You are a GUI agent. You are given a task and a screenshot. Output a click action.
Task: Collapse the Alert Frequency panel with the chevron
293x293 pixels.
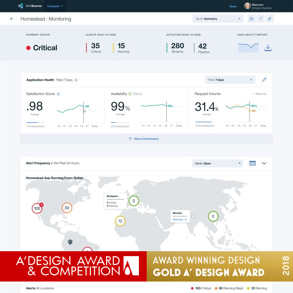tap(264, 163)
